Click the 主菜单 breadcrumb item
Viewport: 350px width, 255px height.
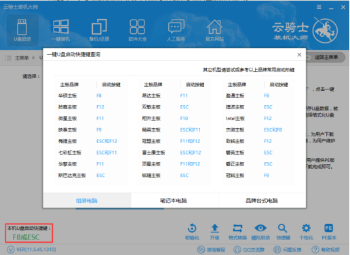pyautogui.click(x=22, y=58)
